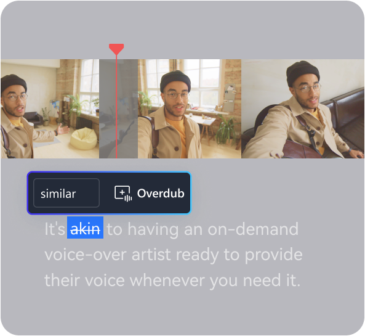The image size is (365, 336).
Task: Select the first video clip thumbnail
Action: (50, 109)
